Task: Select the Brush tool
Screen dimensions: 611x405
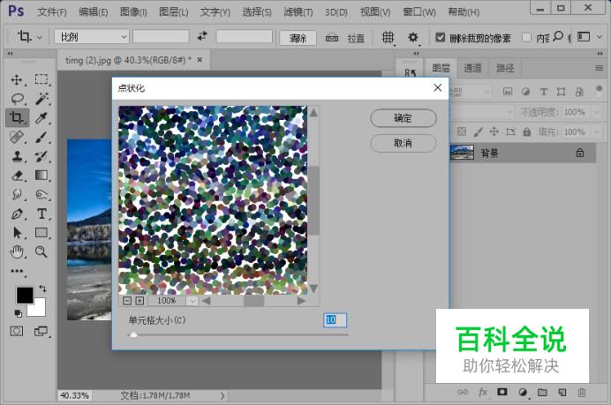Action: (x=41, y=137)
